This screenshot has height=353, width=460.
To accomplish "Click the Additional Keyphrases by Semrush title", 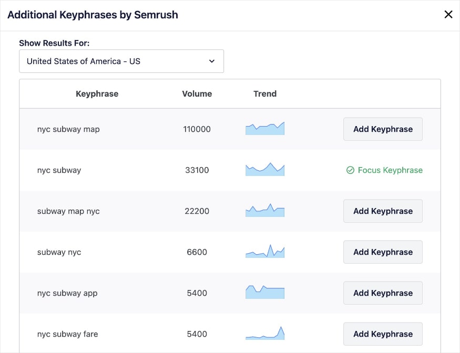I will pyautogui.click(x=93, y=15).
